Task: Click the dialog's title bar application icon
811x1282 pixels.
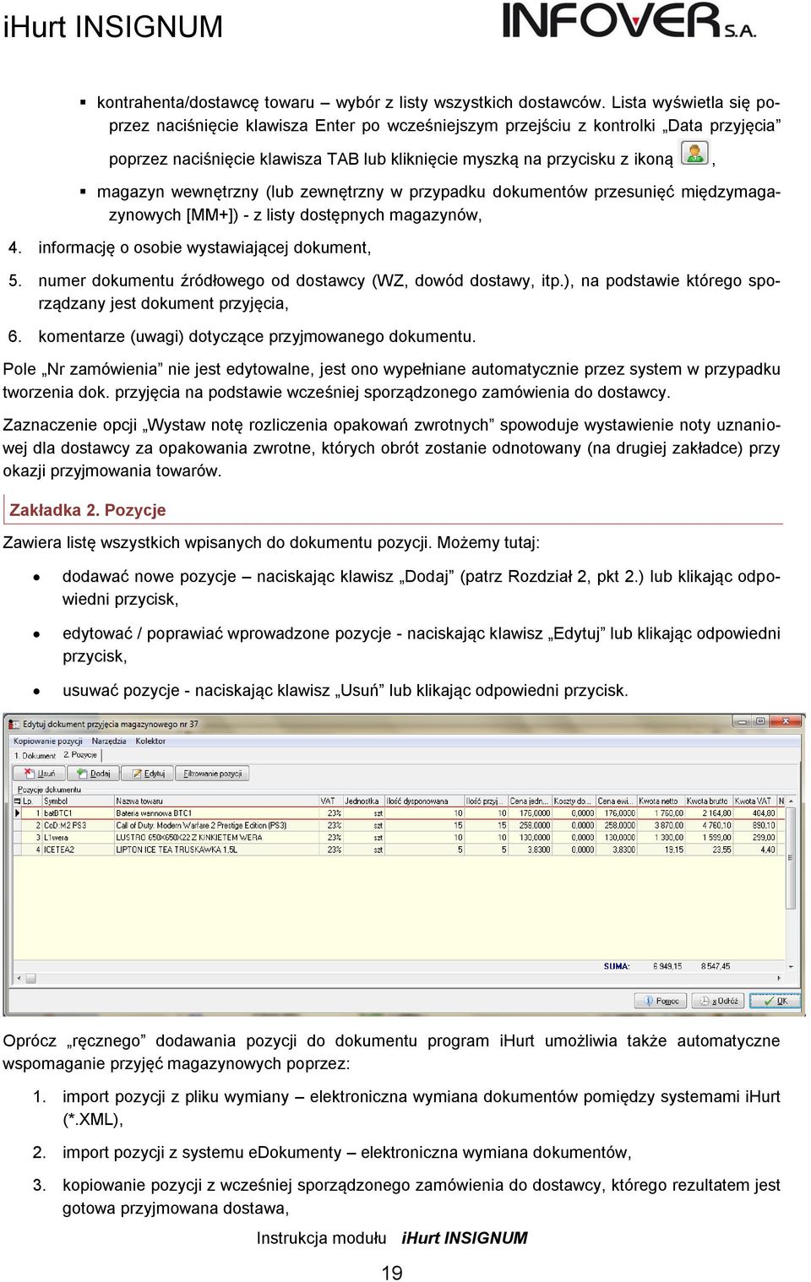Action: [14, 724]
